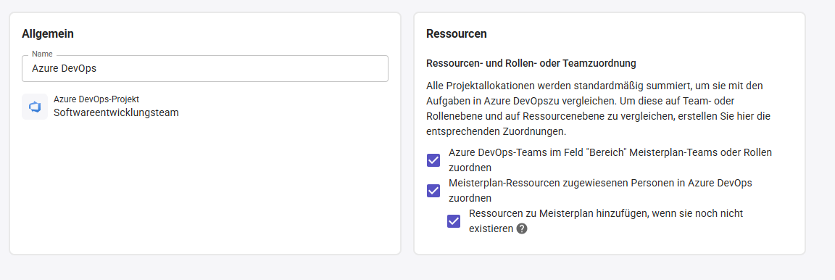Open the help question mark icon
The image size is (835, 280).
click(522, 228)
